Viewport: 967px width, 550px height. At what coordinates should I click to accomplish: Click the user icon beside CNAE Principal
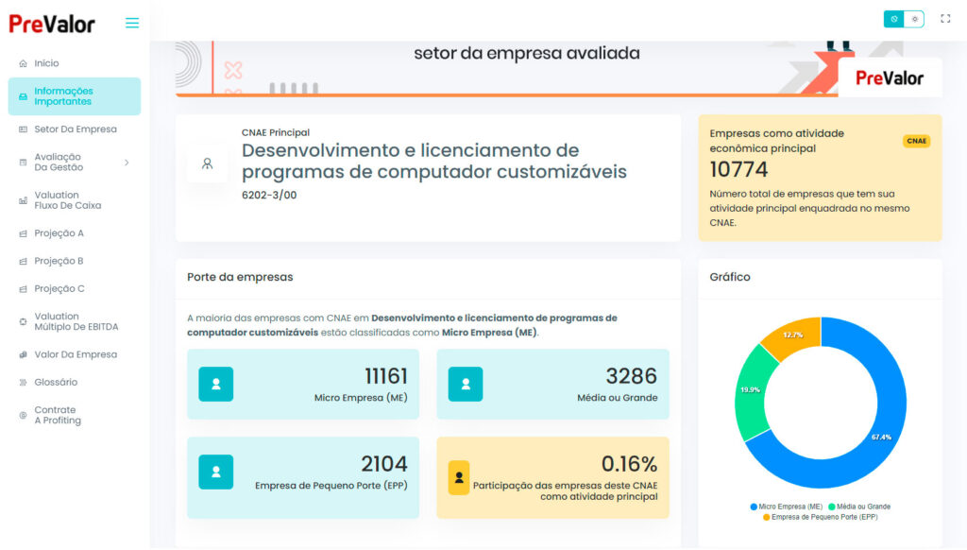point(207,163)
